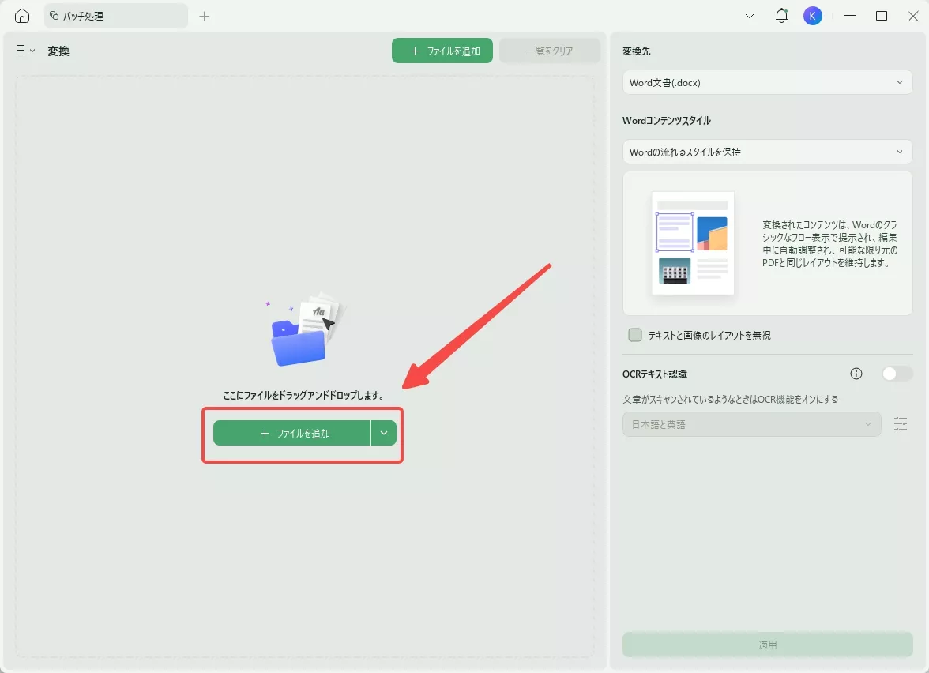This screenshot has height=673, width=929.
Task: Open the dropdown arrow beside ファイルを追加
Action: point(385,433)
